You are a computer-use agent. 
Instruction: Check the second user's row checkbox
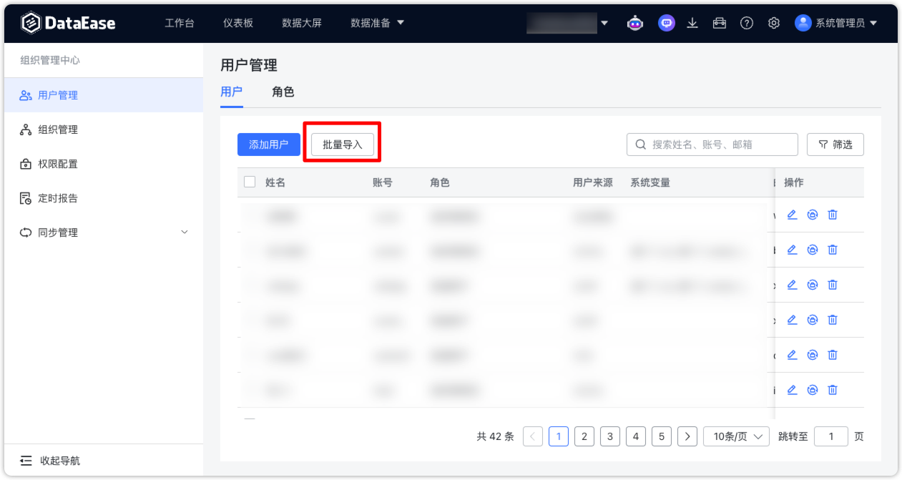(250, 249)
